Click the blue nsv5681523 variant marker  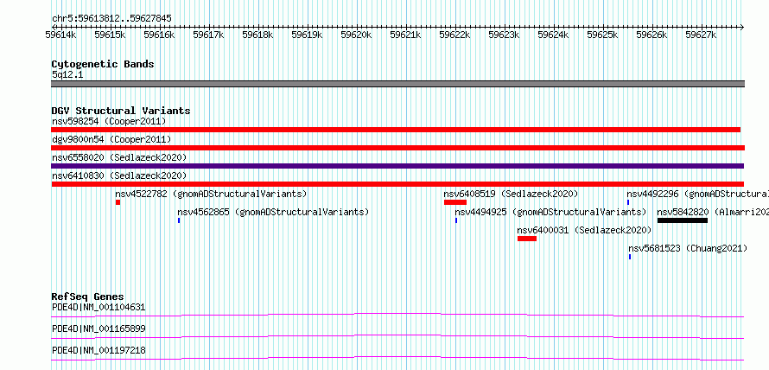630,257
